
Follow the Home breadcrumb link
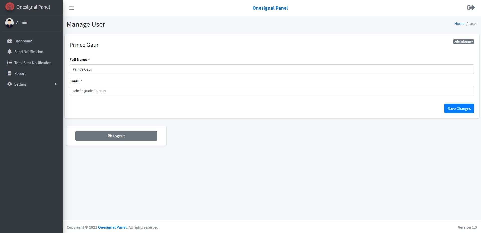click(x=459, y=24)
